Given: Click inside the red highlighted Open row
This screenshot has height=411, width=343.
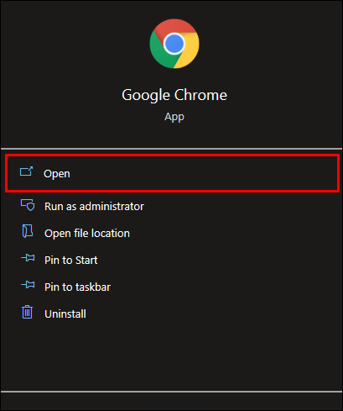Looking at the screenshot, I should click(172, 173).
